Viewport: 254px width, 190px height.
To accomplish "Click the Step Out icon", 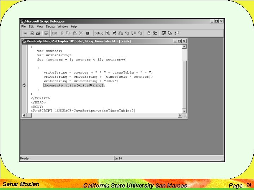I will click(x=140, y=33).
